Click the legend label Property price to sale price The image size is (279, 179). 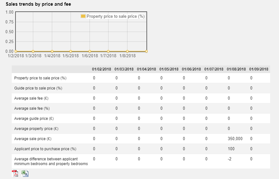coord(115,16)
